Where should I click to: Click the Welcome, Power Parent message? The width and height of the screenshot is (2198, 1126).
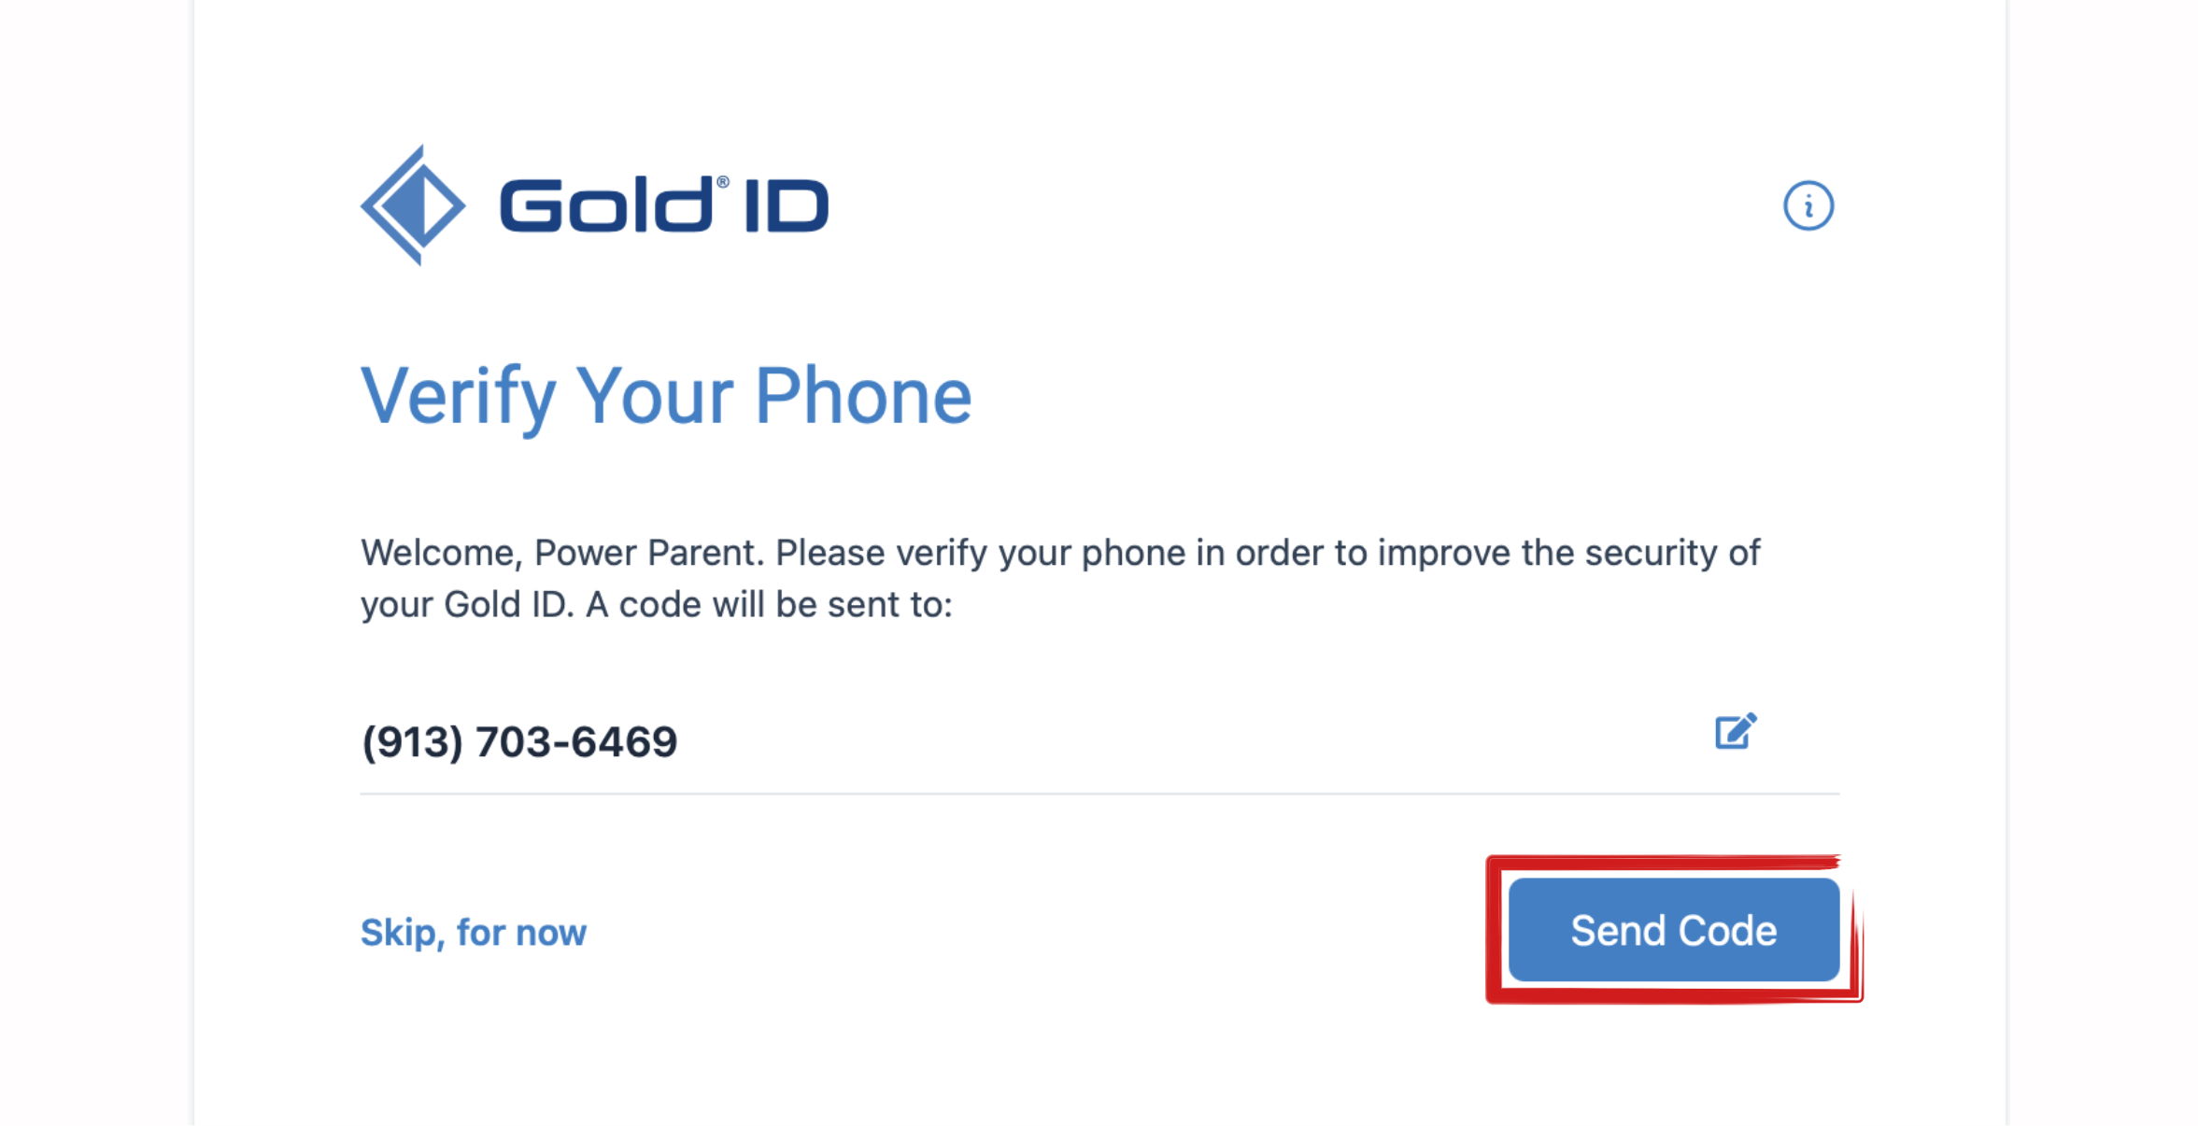pos(1060,578)
